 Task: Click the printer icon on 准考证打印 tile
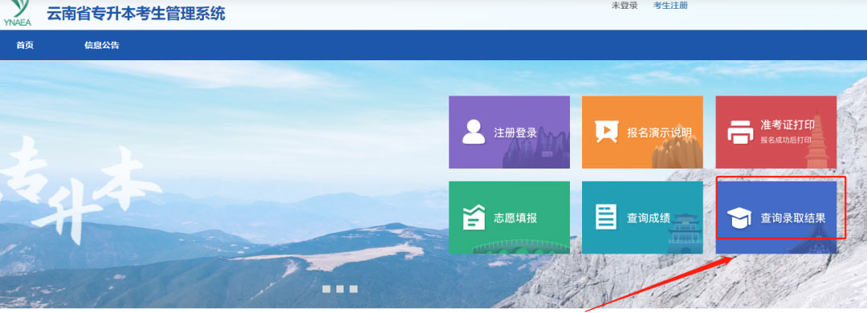pos(740,132)
